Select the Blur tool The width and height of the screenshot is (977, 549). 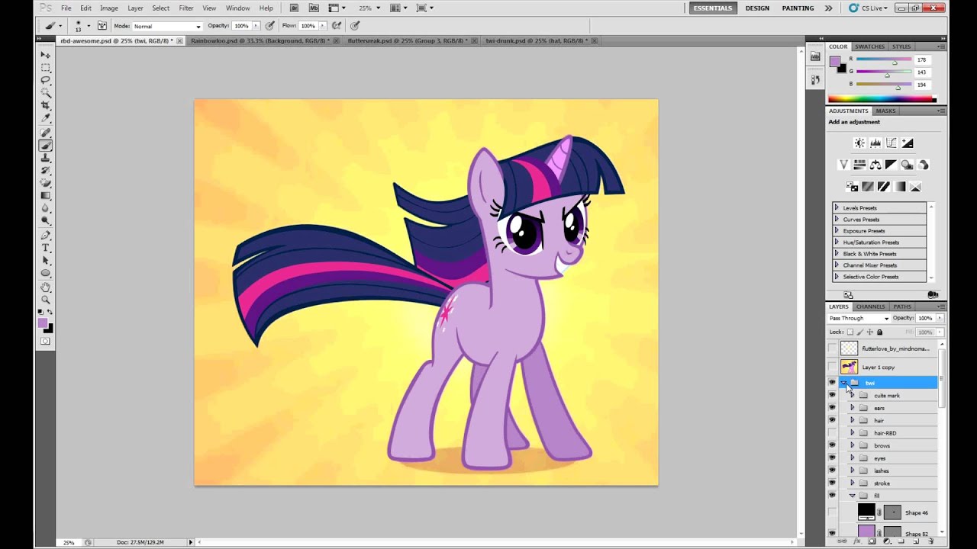coord(46,209)
